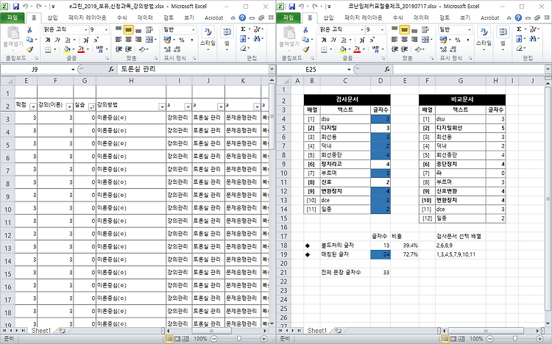
Task: Select Sheet1 tab in e그린 workbook
Action: pyautogui.click(x=40, y=331)
